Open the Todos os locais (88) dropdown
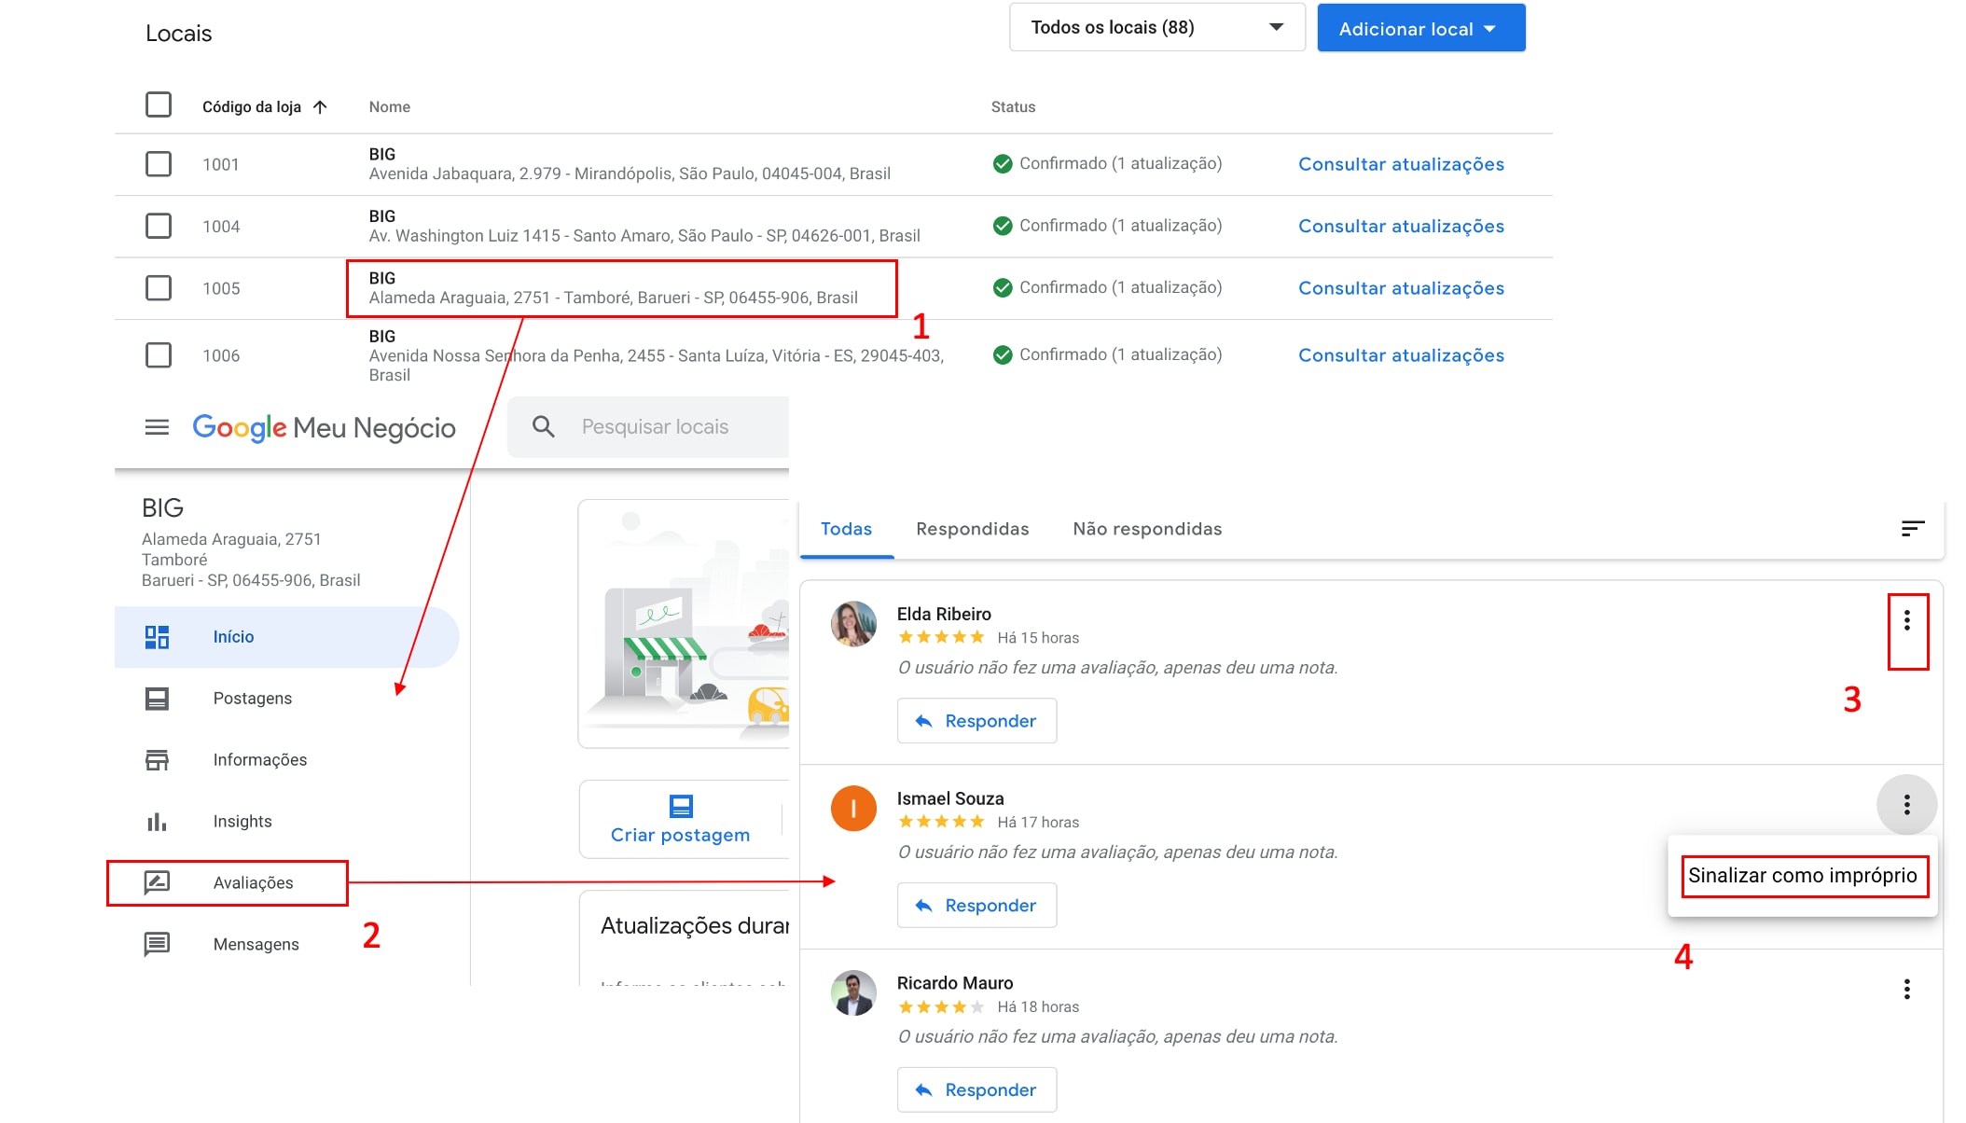Viewport: 1966px width, 1123px height. (x=1157, y=27)
